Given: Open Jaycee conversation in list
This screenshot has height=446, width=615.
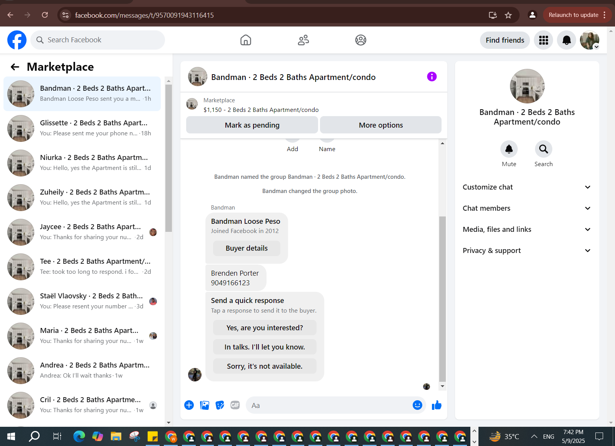Looking at the screenshot, I should coord(82,232).
